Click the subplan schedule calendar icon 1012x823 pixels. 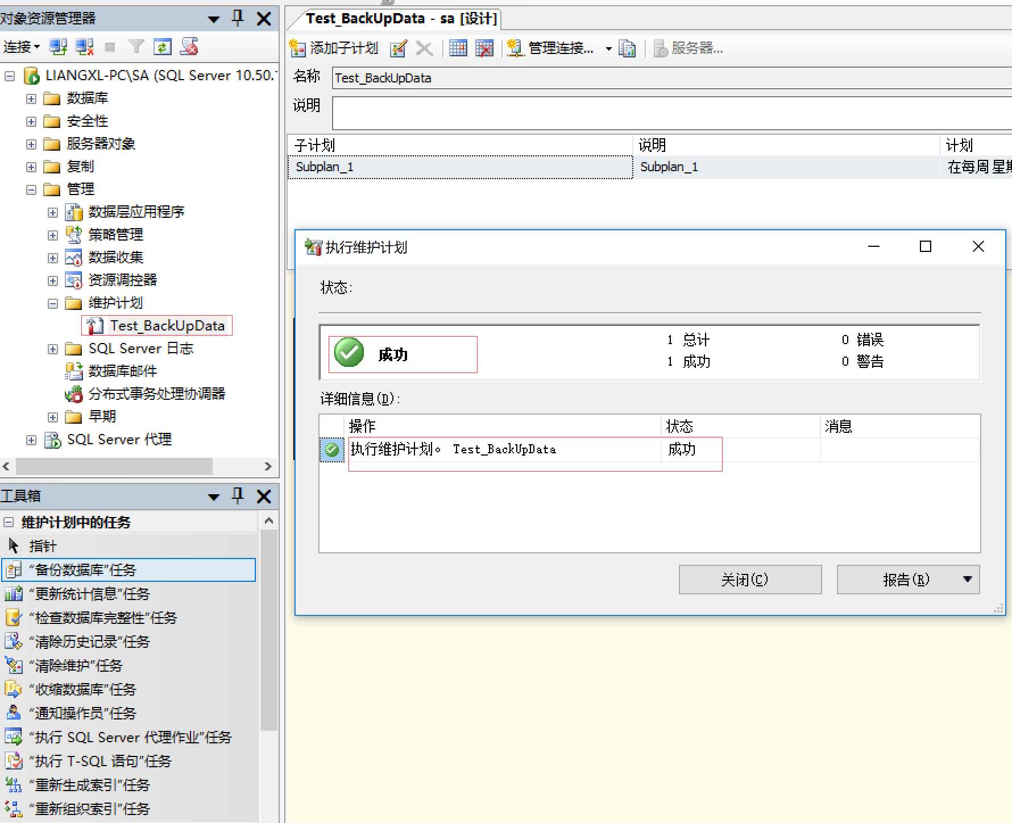click(458, 48)
